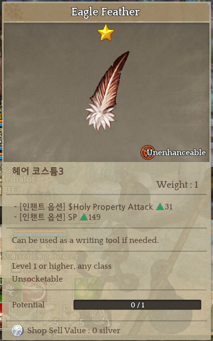Click the Unenhanceable label text

(x=176, y=153)
